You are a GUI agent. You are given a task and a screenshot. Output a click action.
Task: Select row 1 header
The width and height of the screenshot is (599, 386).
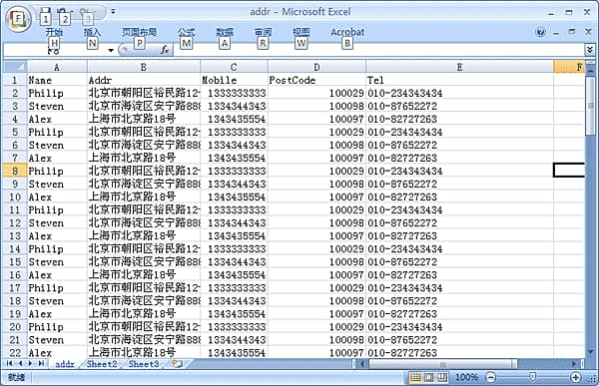[15, 80]
